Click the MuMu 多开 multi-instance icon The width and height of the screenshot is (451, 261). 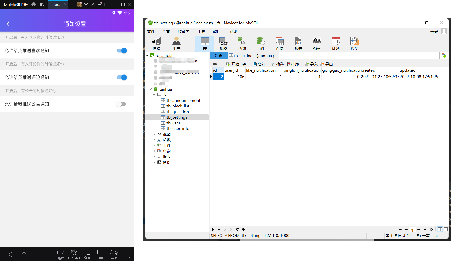point(87,255)
